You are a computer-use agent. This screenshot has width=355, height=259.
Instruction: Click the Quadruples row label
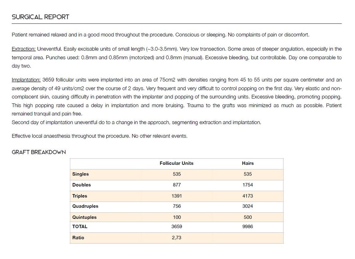click(x=85, y=206)
